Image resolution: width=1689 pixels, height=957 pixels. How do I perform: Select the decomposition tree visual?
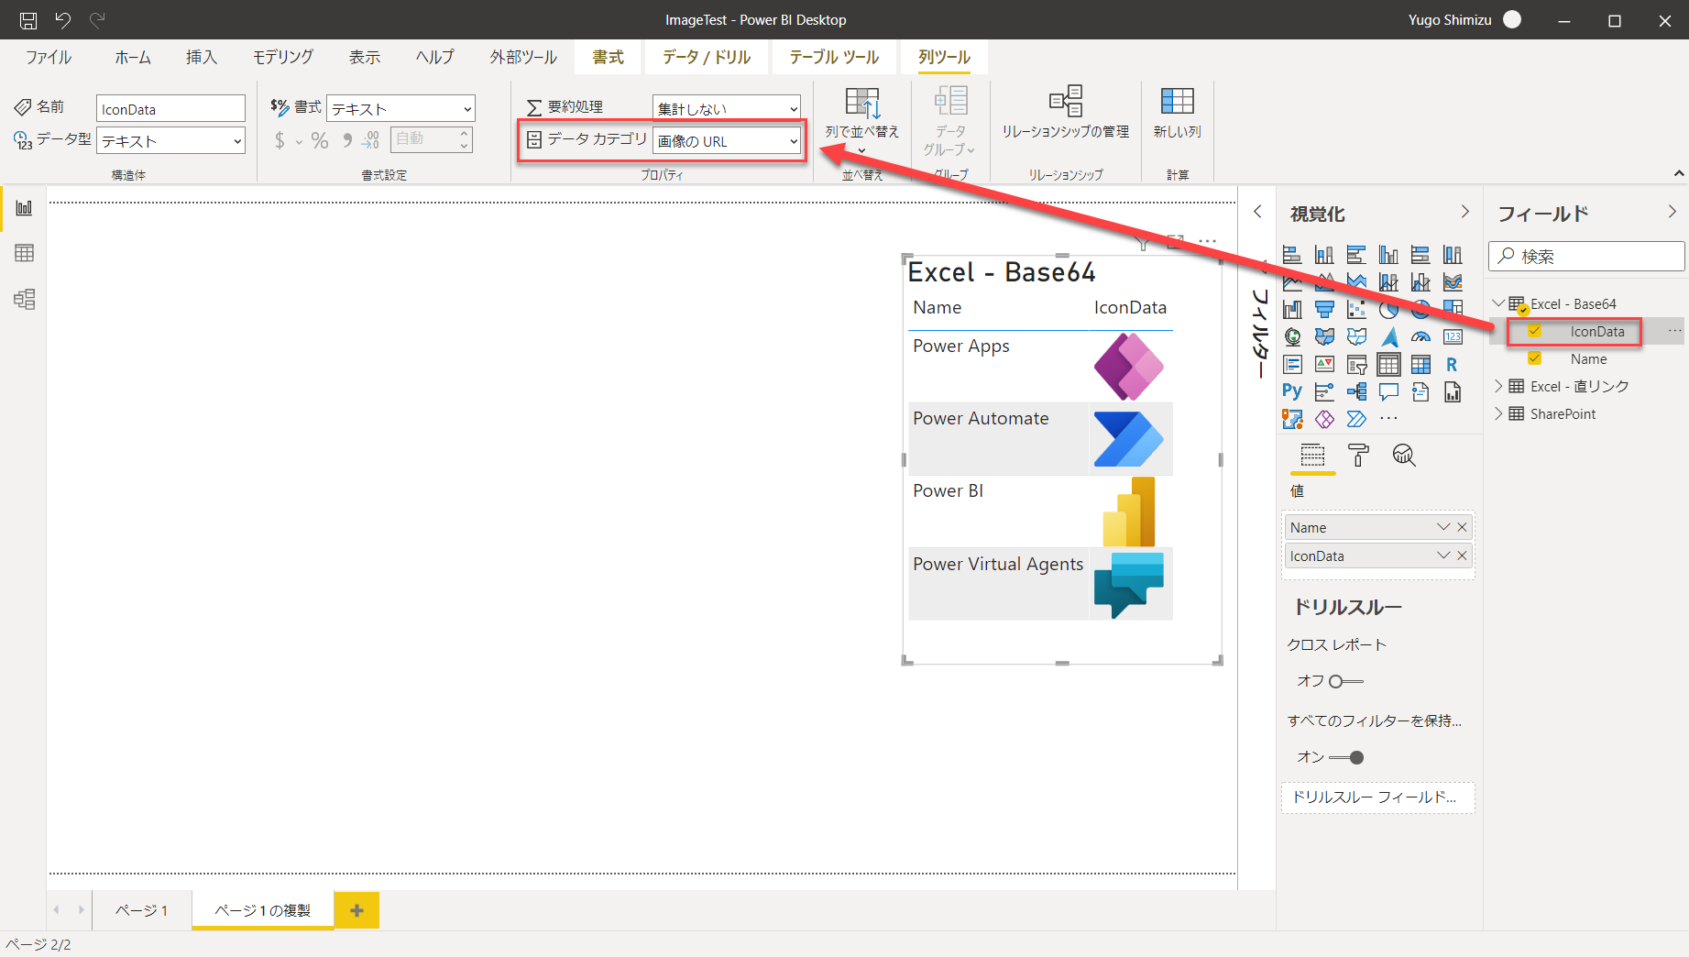(1356, 392)
